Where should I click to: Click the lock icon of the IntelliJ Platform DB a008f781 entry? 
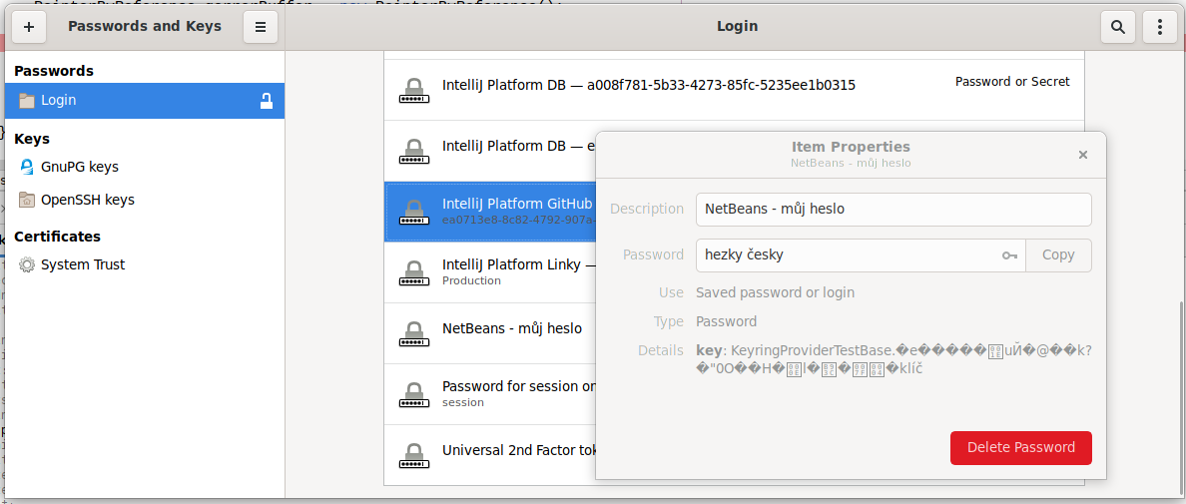413,91
